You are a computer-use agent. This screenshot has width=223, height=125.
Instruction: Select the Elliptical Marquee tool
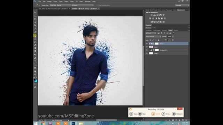pos(35,16)
